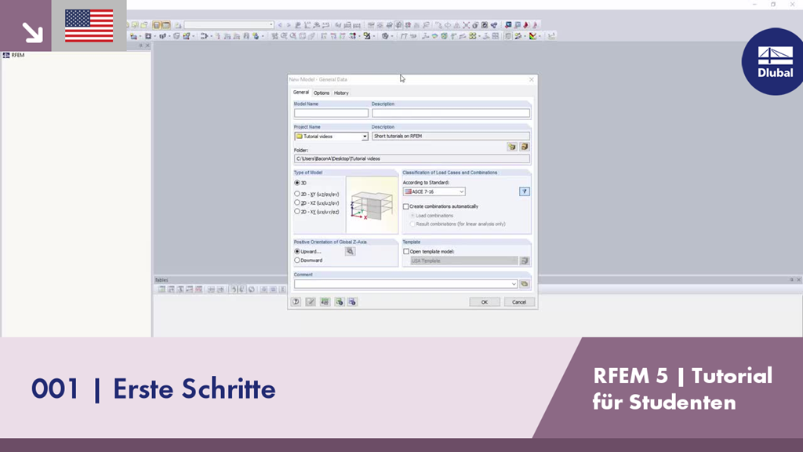Click the create new project icon above Folder field
803x452 pixels.
511,147
